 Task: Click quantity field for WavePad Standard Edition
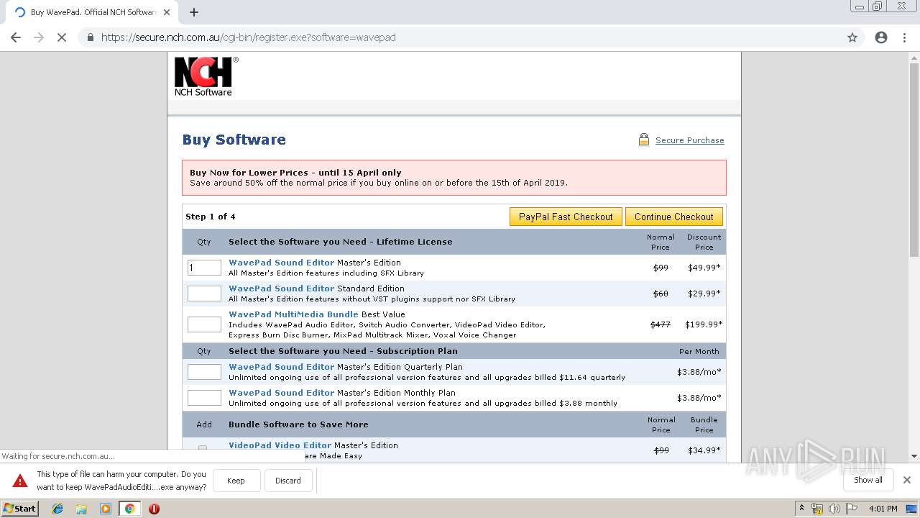204,294
